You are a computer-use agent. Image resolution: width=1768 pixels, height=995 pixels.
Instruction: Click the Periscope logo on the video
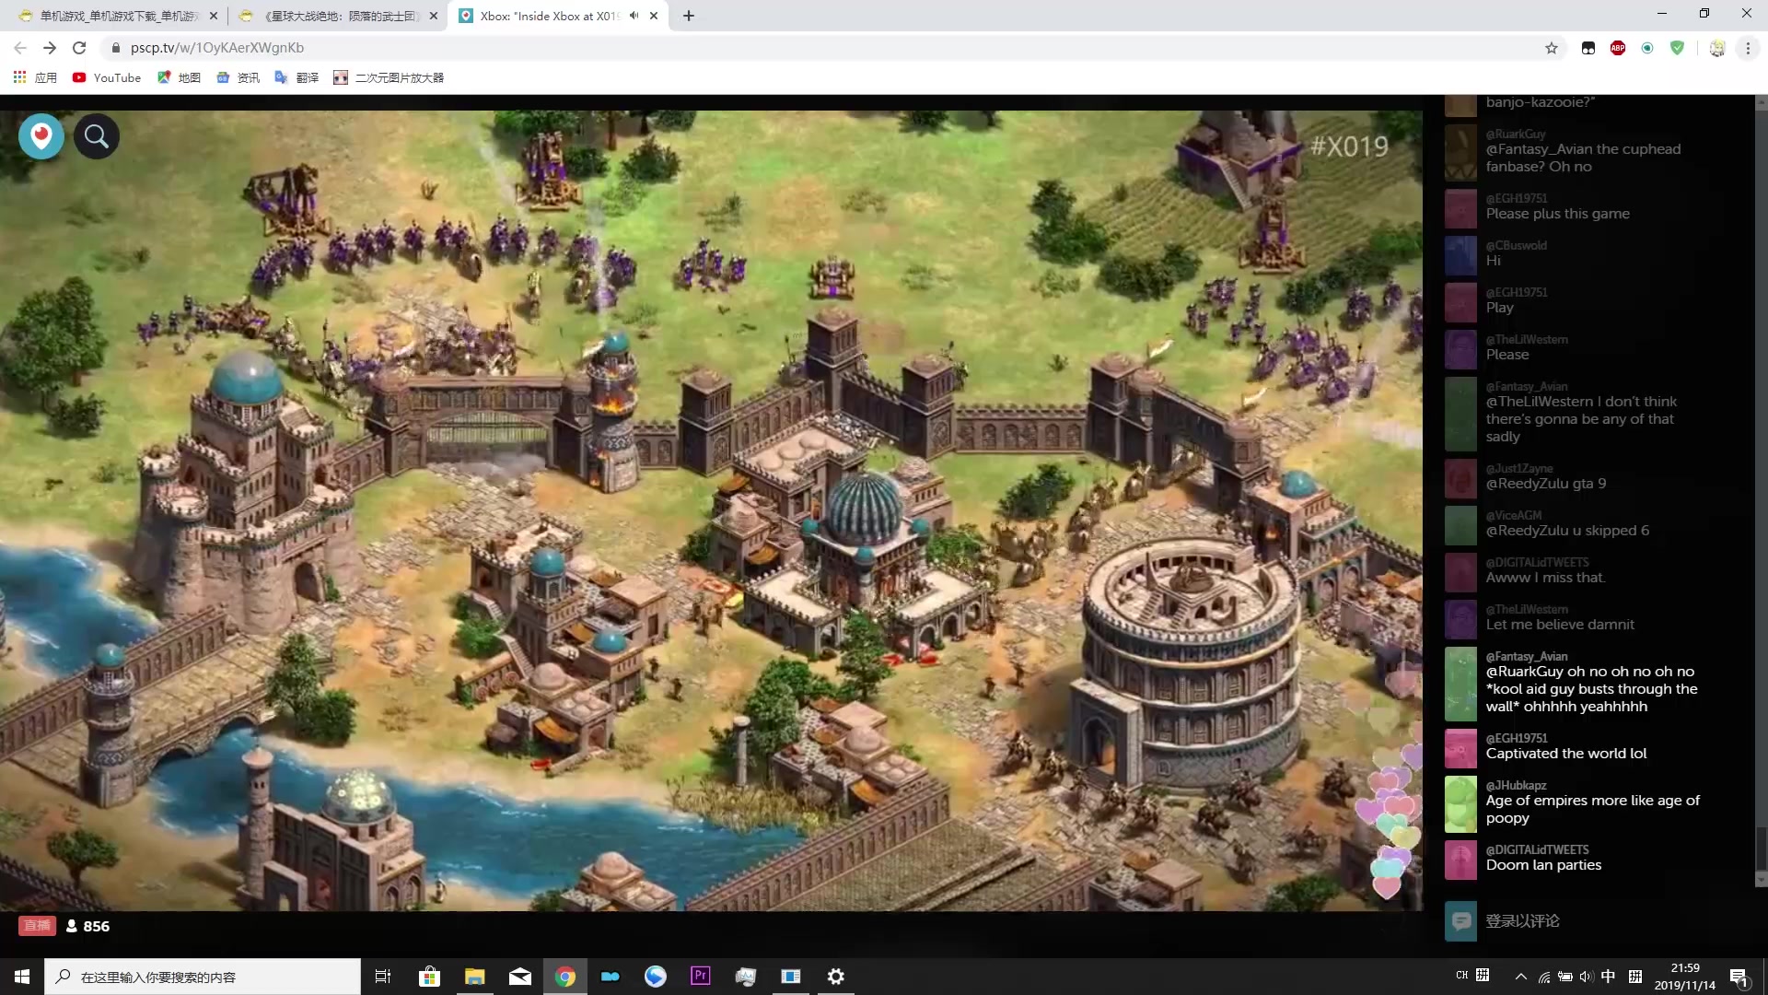[41, 135]
